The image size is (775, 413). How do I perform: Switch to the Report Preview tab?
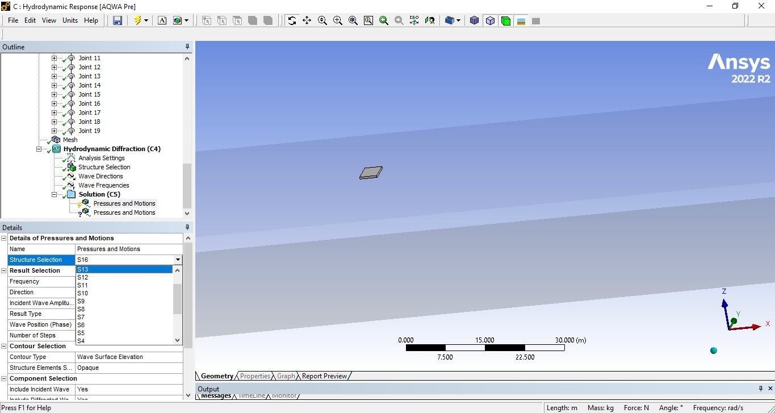coord(324,376)
